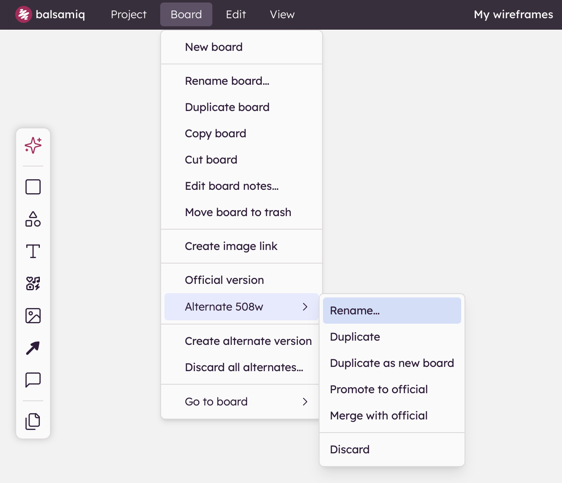This screenshot has width=562, height=483.
Task: Click the balsamiq brand name text
Action: click(x=60, y=14)
